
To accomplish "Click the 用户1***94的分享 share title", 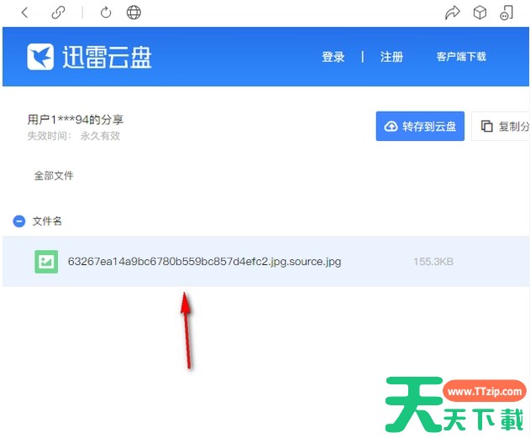I will click(x=76, y=119).
